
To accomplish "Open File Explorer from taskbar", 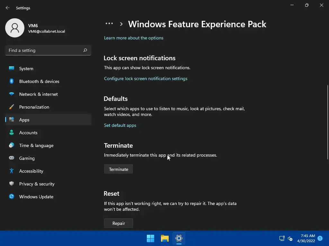I will 165,238.
